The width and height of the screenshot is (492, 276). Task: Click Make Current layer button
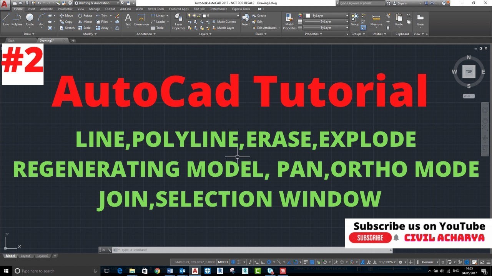coord(224,22)
